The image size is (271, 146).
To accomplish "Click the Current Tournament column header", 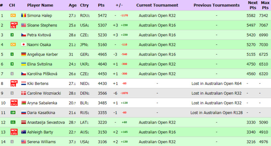I will (x=157, y=5).
